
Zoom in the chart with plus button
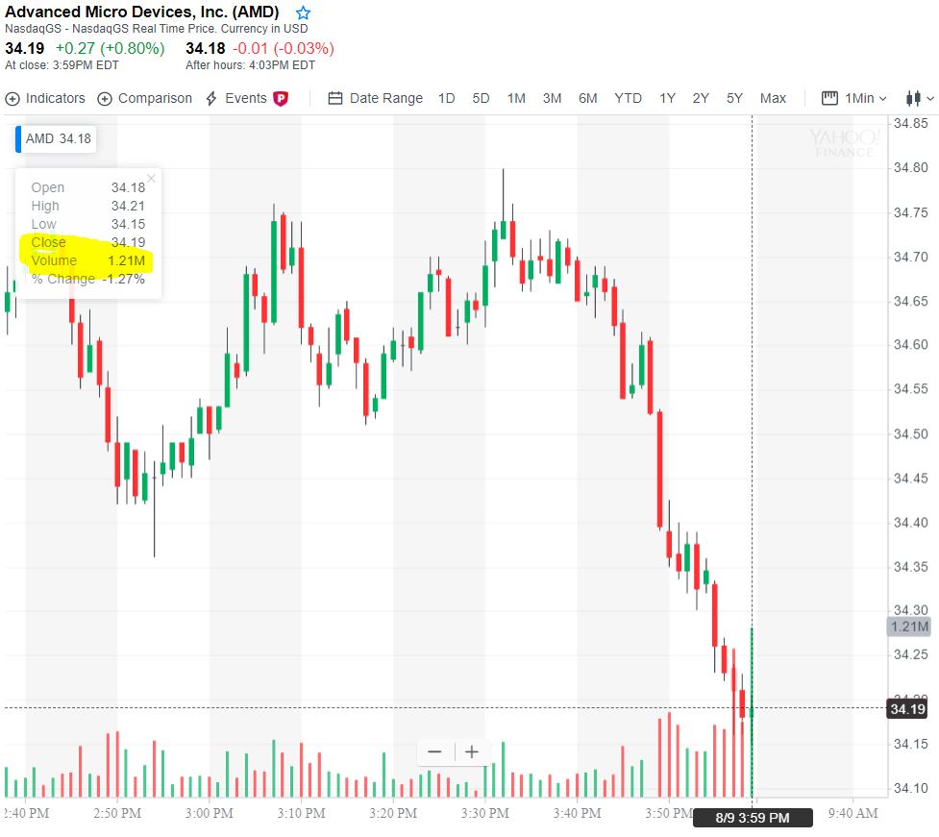472,751
